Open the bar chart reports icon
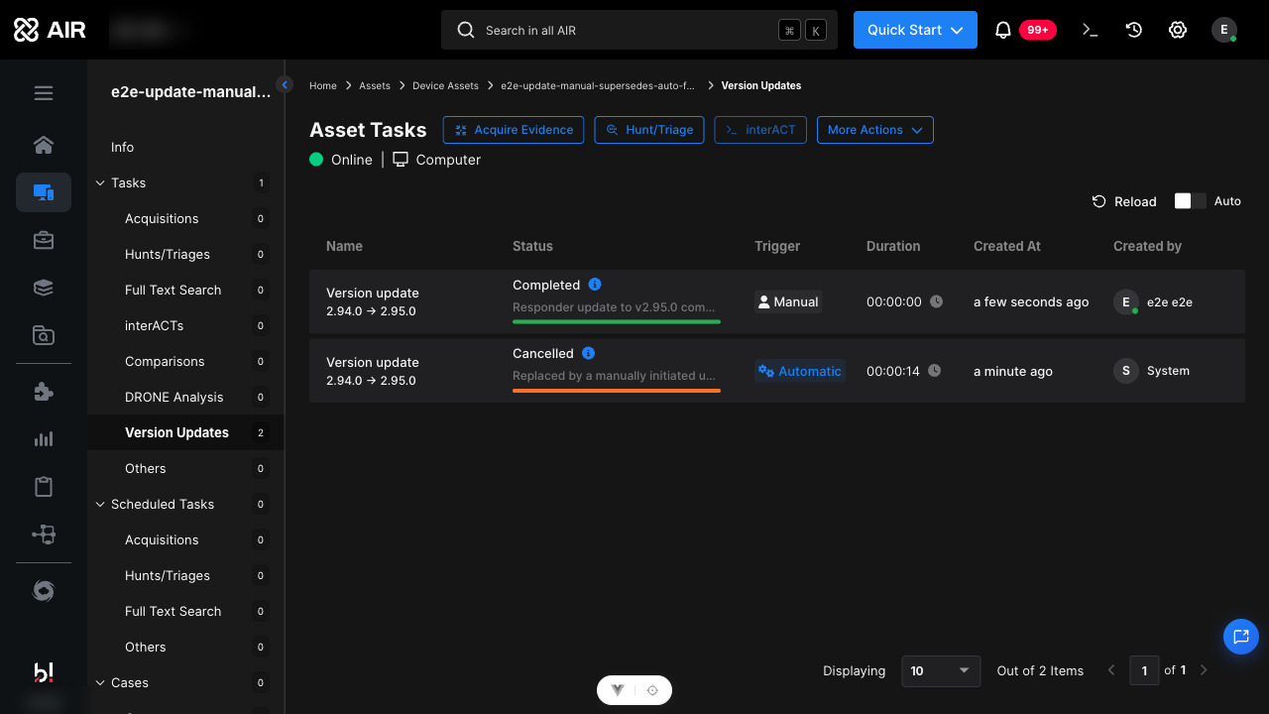1269x714 pixels. click(x=44, y=439)
